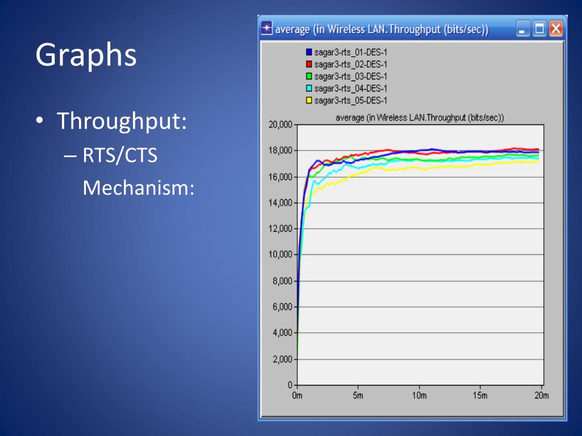Click the cyan swatch for sagar3-rts_04-DES-1
The image size is (582, 436).
point(309,88)
